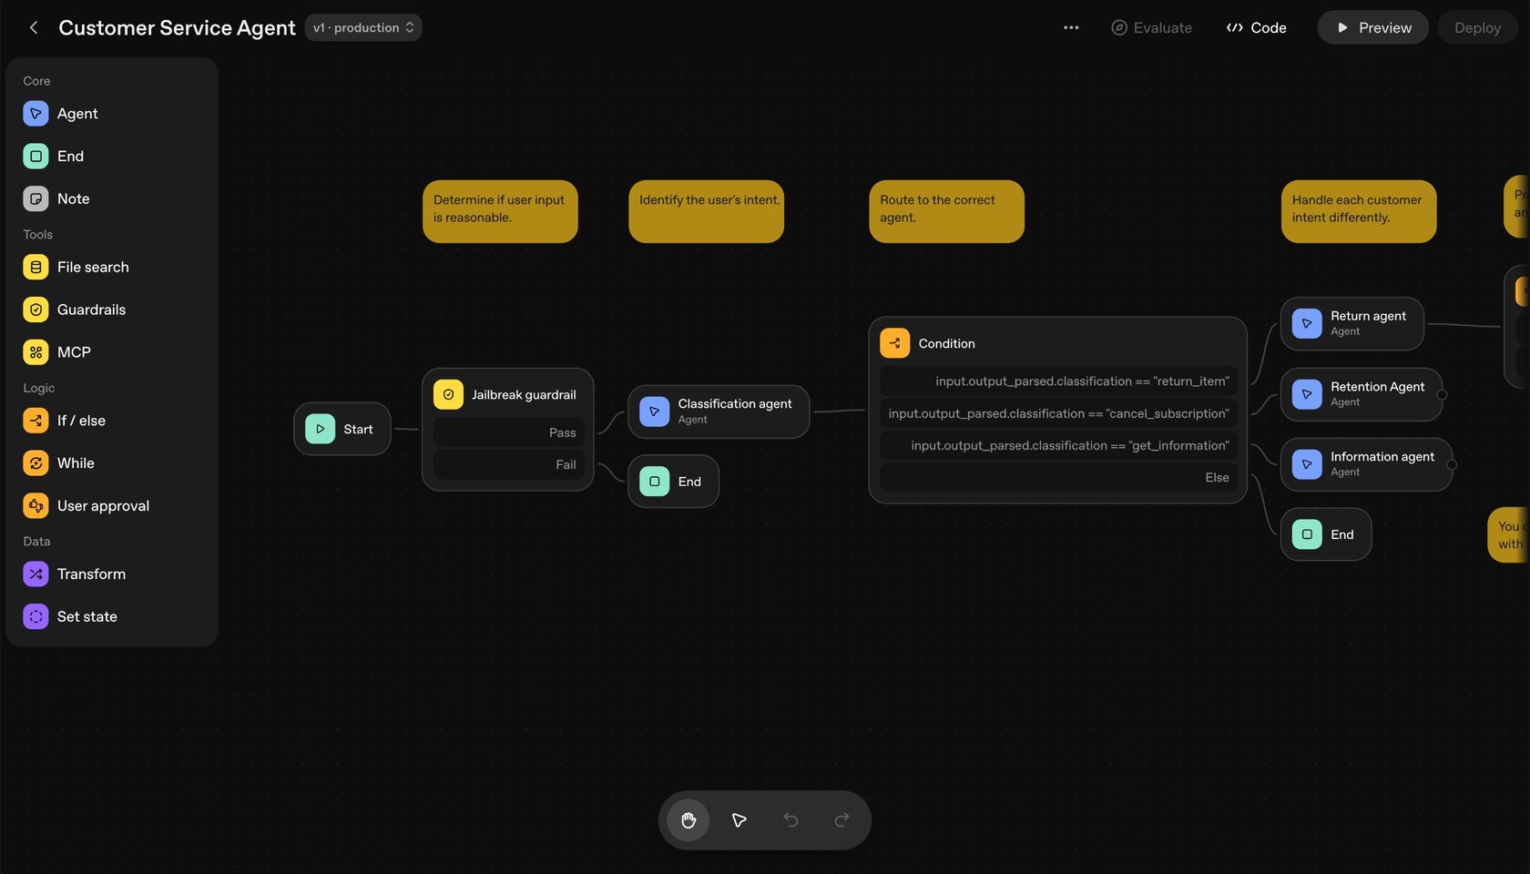This screenshot has width=1530, height=874.
Task: Go back using the back arrow
Action: click(x=34, y=27)
